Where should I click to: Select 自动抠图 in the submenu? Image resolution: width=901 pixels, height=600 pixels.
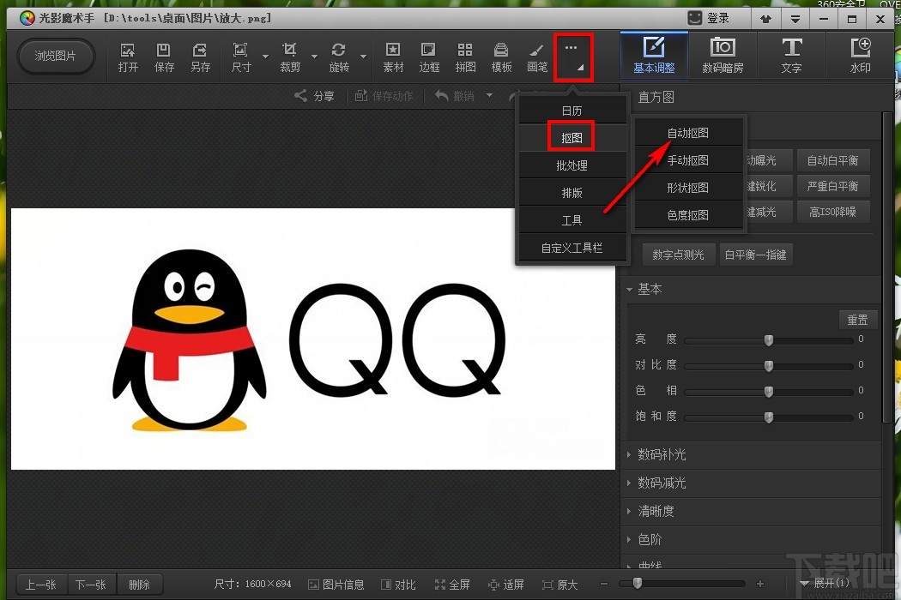pyautogui.click(x=688, y=133)
